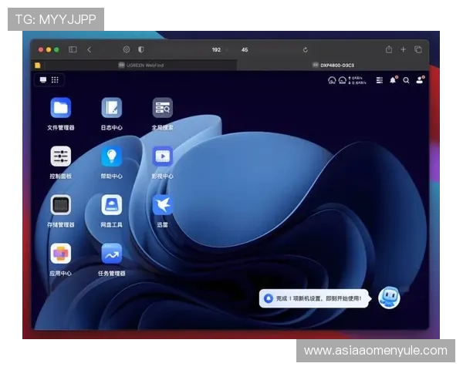Open the 影视中心 video center
The height and width of the screenshot is (370, 463).
point(162,157)
